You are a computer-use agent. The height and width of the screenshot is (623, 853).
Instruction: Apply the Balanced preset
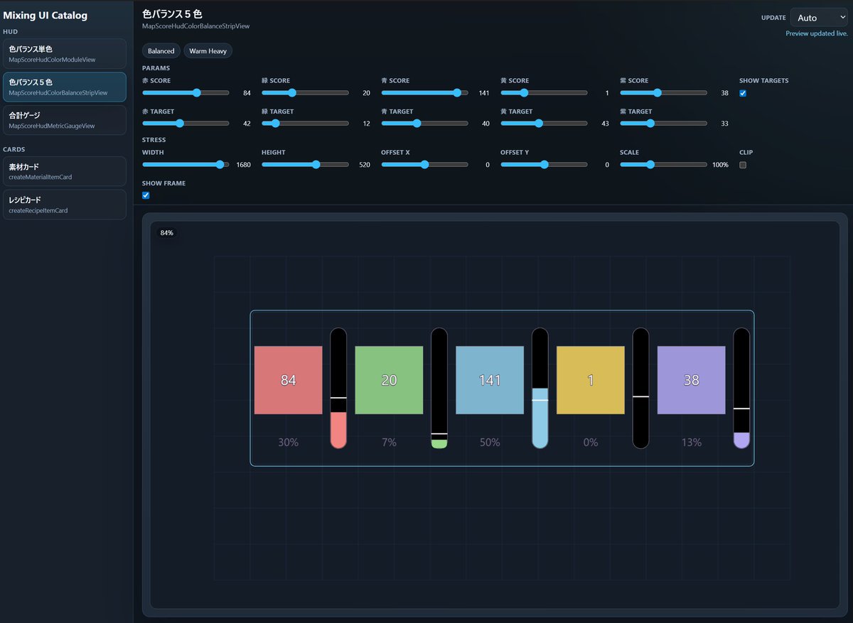(x=161, y=51)
